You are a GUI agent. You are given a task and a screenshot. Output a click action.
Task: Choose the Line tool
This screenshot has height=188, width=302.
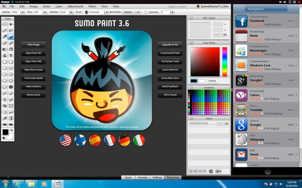5,93
